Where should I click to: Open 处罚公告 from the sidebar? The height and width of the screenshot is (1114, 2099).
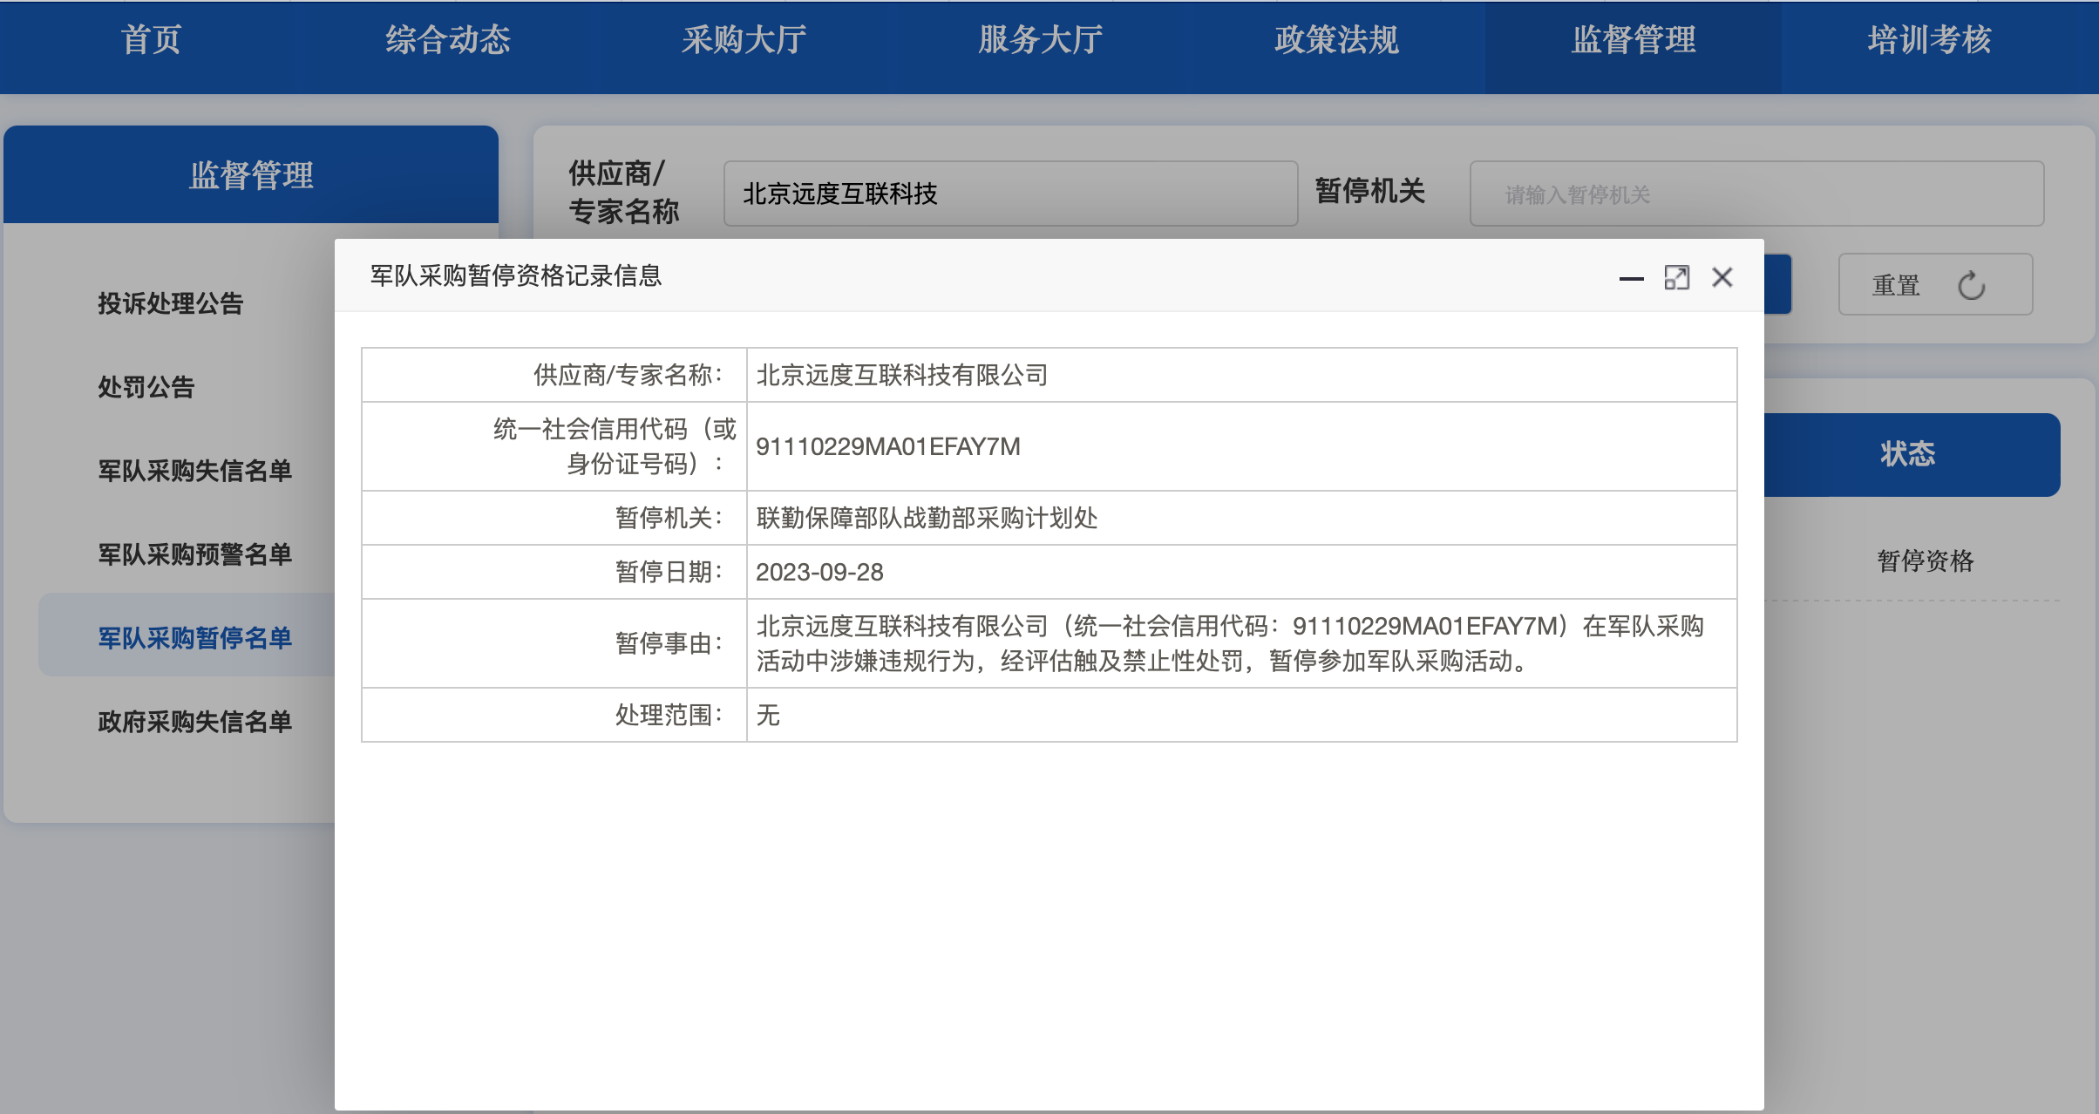click(146, 387)
